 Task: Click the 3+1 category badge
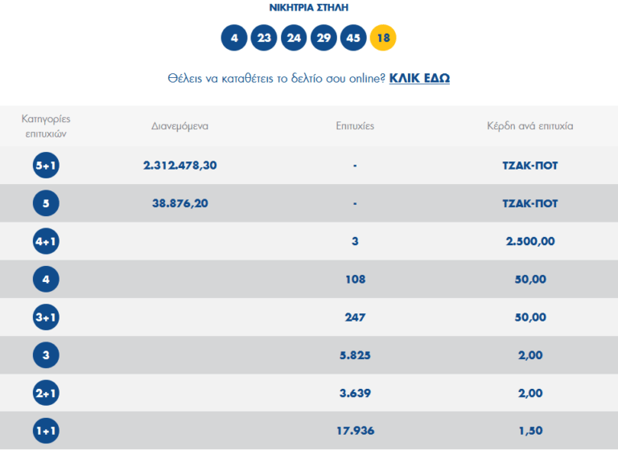(x=46, y=317)
